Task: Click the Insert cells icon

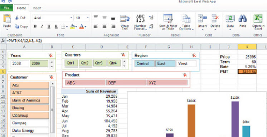Action: [202, 18]
